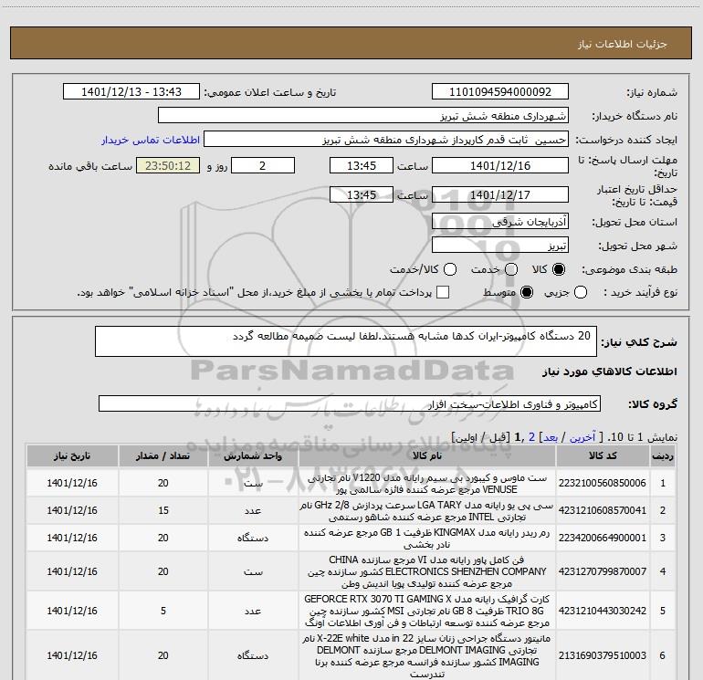The image size is (703, 680).
Task: Click the announcement date field 1401/12/13 - 13:43
Action: tap(131, 91)
